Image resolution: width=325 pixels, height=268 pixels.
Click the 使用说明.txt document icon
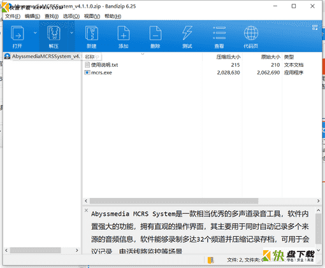[x=87, y=65]
